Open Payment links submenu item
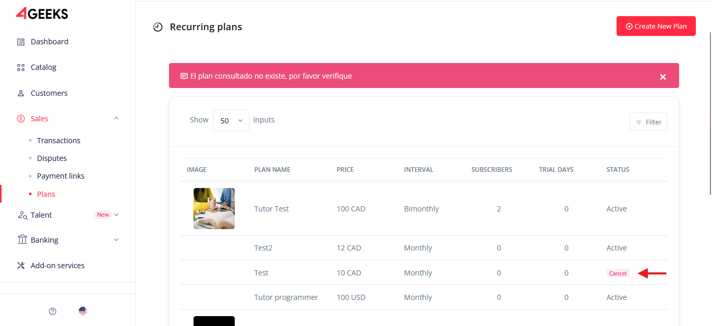Image resolution: width=712 pixels, height=326 pixels. (61, 176)
